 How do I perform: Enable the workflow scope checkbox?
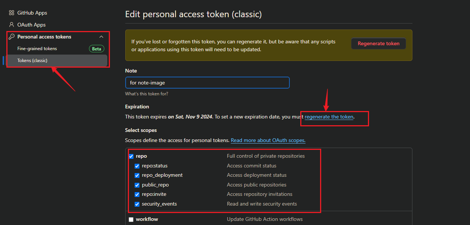coord(131,219)
